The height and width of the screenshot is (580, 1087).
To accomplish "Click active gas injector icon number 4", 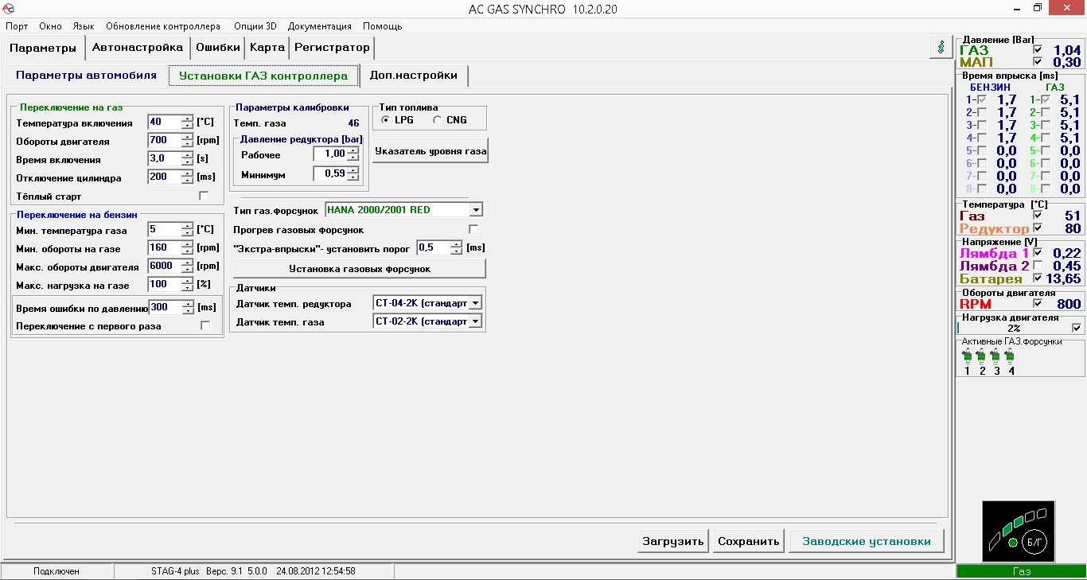I will click(x=1010, y=356).
